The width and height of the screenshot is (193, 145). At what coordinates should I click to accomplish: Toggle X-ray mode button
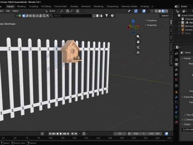(152, 11)
